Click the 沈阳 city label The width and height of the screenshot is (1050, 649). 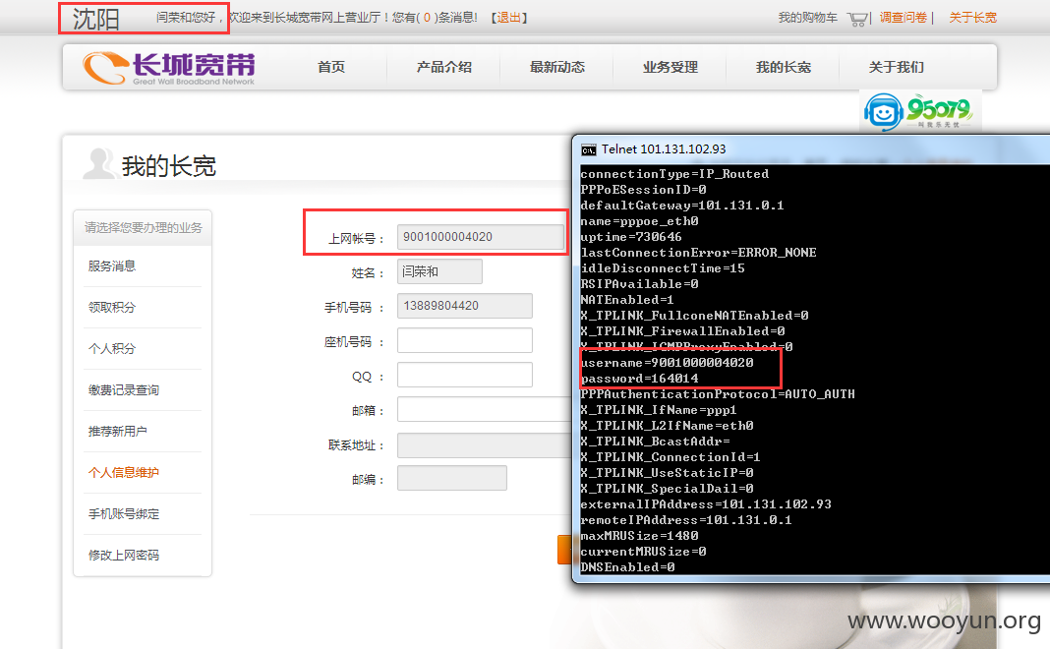point(95,19)
